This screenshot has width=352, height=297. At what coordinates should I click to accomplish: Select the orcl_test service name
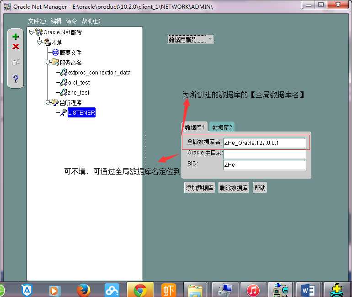[79, 83]
